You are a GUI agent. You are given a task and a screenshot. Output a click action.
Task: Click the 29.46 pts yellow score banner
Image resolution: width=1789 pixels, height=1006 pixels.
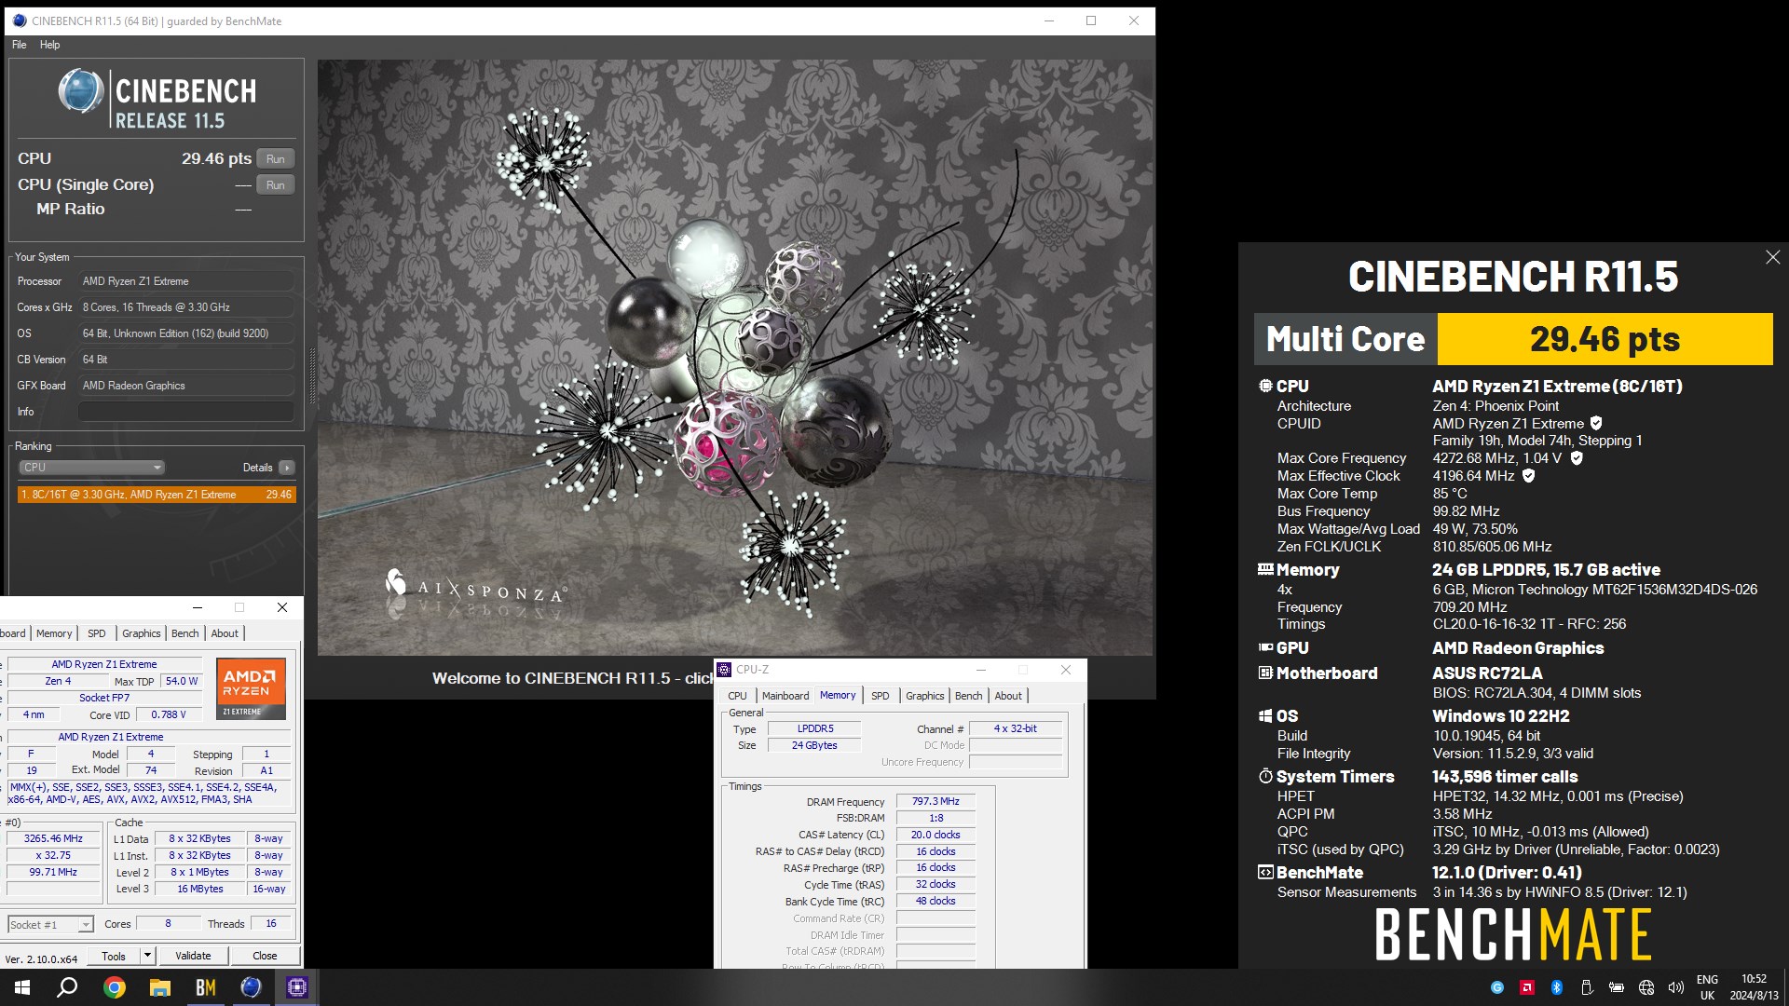(x=1605, y=339)
